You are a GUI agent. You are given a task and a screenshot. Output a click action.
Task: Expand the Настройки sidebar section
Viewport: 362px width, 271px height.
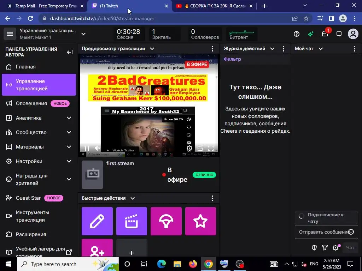click(69, 161)
